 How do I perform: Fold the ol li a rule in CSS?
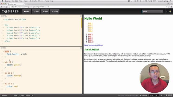4,84
